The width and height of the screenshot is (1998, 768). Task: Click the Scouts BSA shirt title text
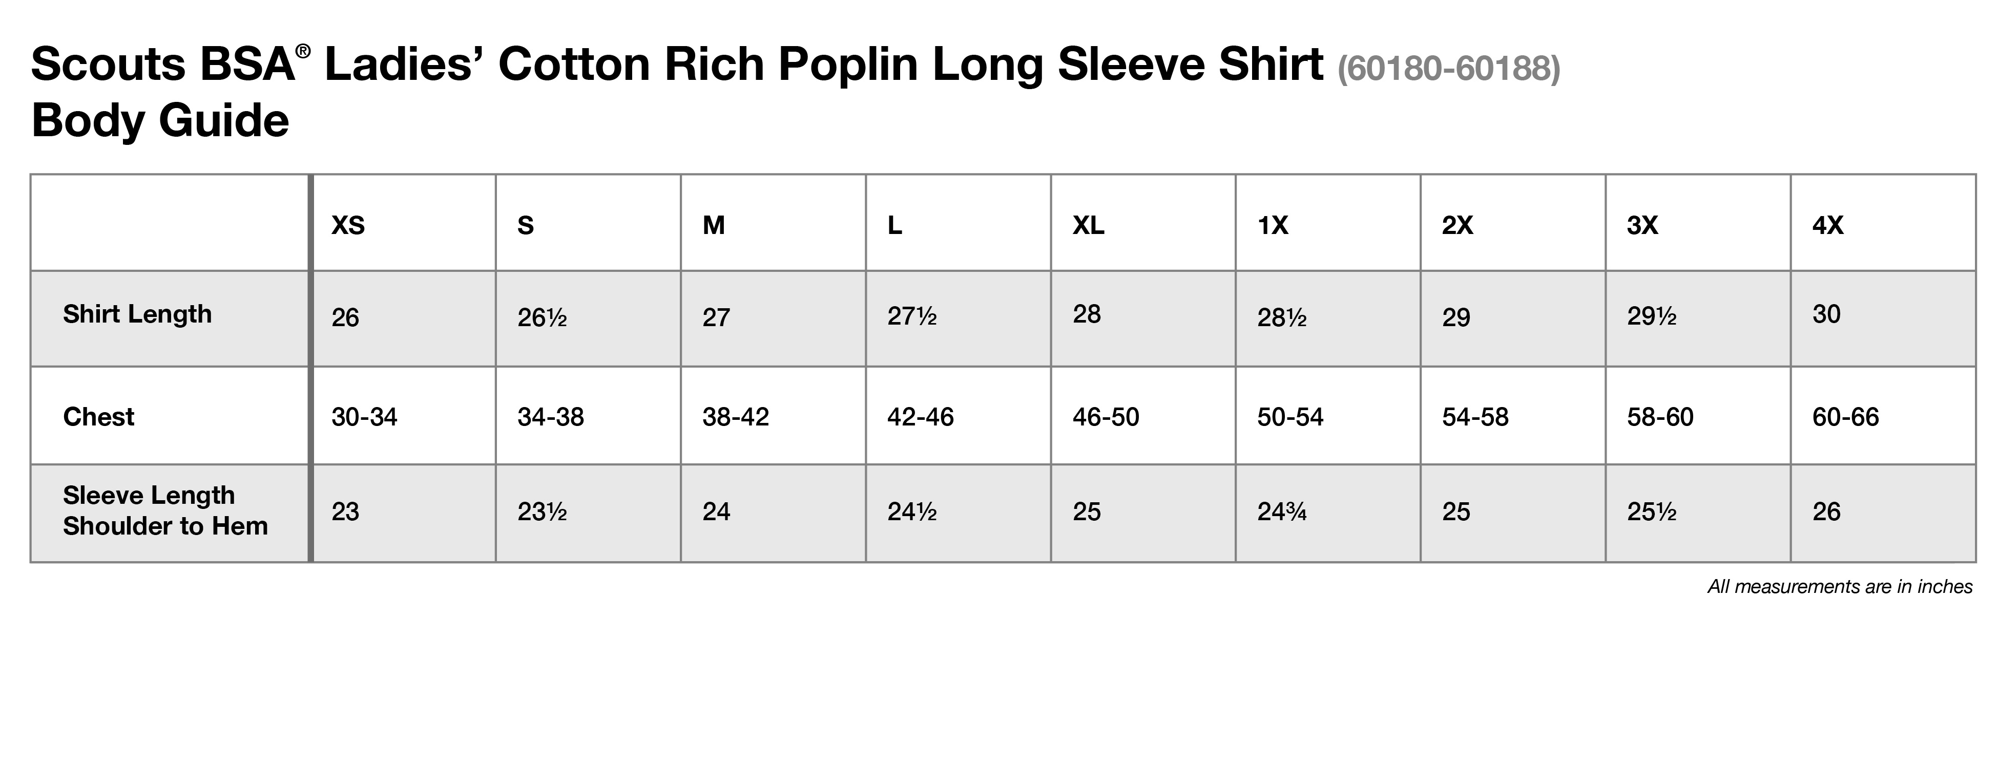[676, 65]
